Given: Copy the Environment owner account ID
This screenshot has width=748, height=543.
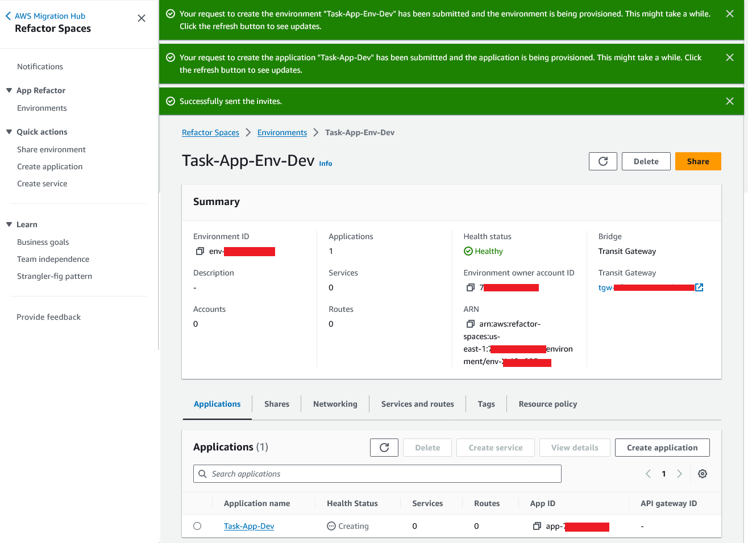Looking at the screenshot, I should pos(471,287).
